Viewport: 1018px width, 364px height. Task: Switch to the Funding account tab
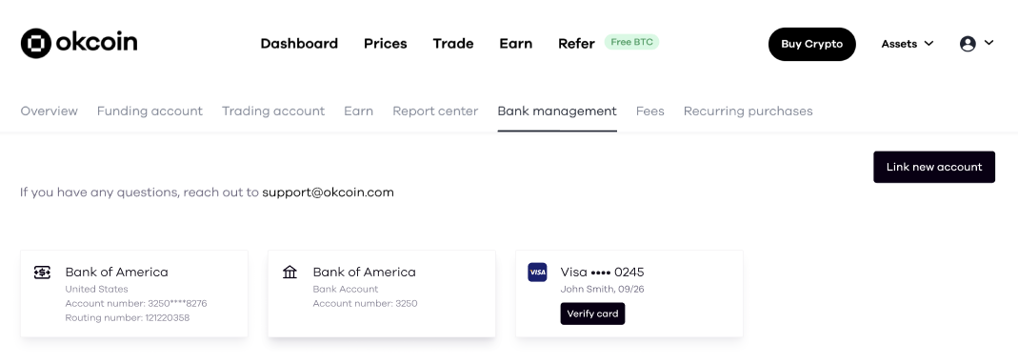click(x=150, y=111)
